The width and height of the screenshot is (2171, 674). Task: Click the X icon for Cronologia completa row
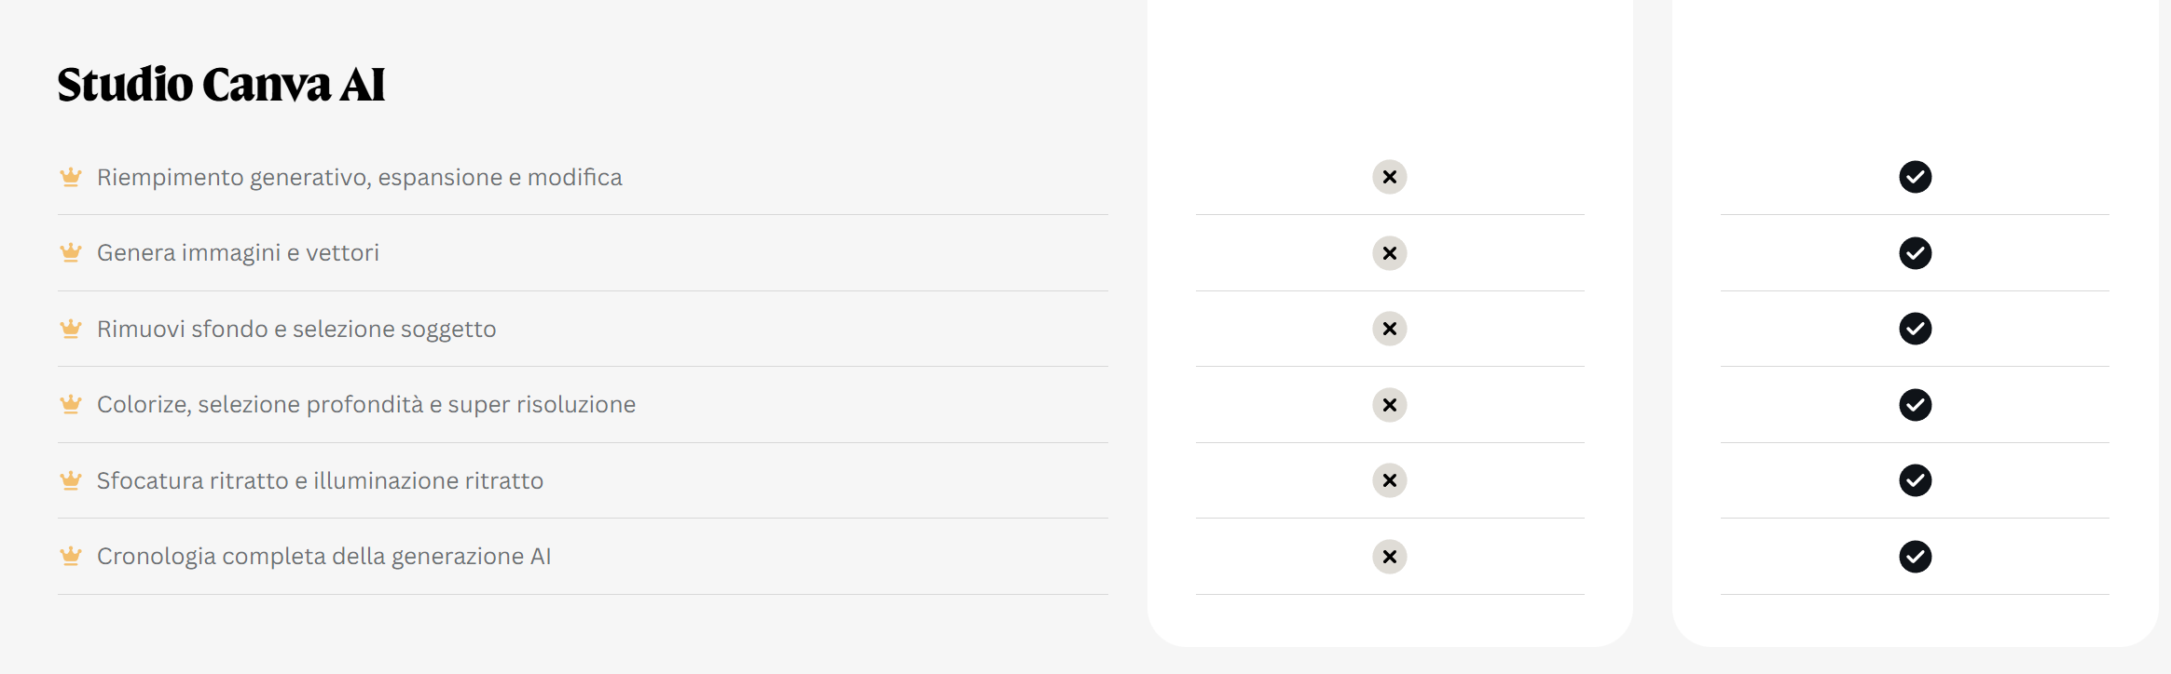pyautogui.click(x=1389, y=557)
